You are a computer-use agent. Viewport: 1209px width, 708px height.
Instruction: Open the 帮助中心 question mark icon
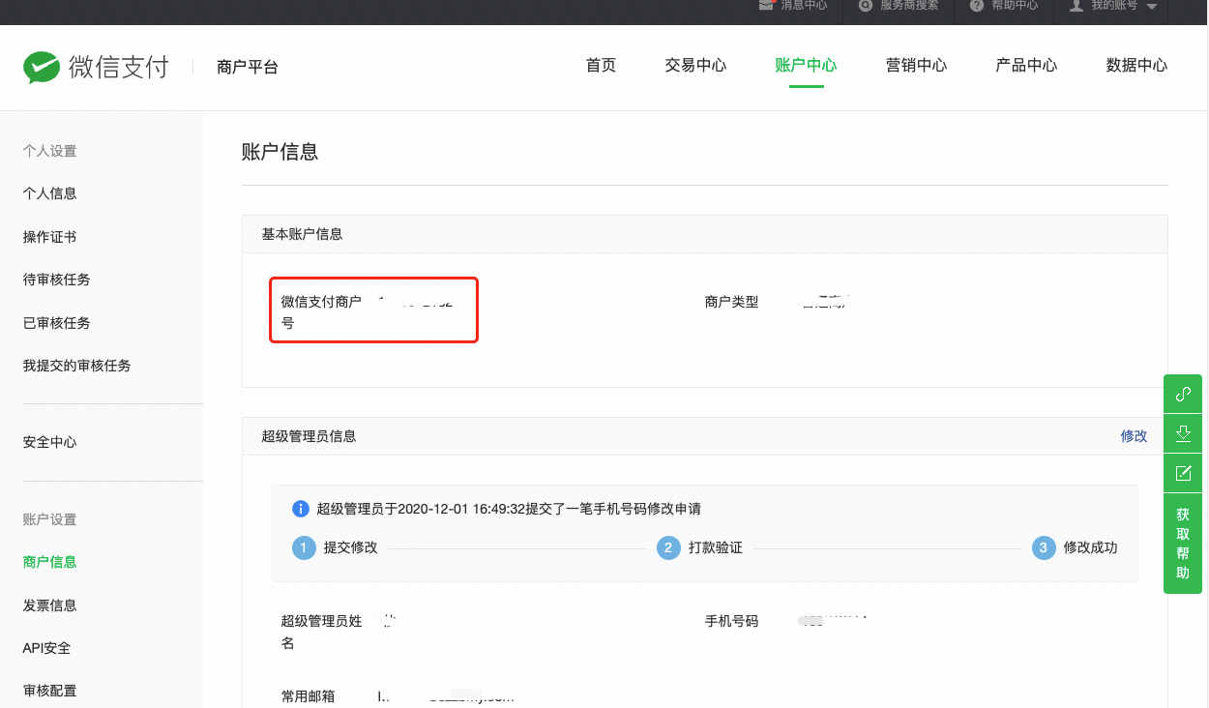[x=977, y=5]
